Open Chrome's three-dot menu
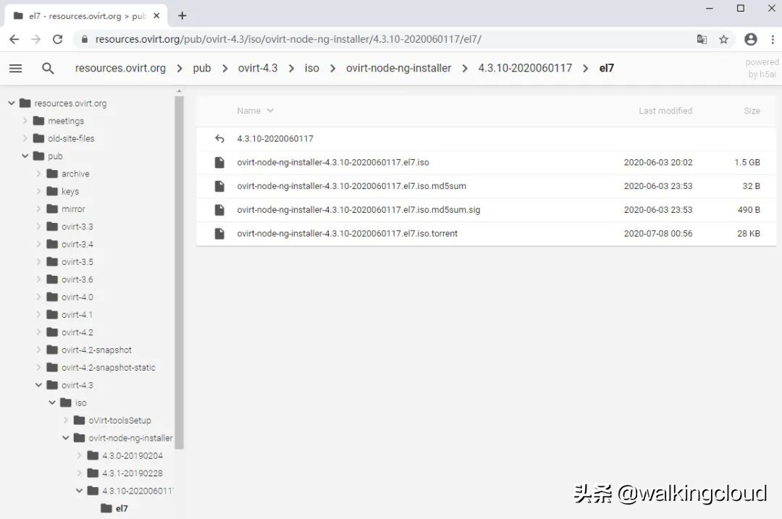This screenshot has height=519, width=782. pos(773,39)
